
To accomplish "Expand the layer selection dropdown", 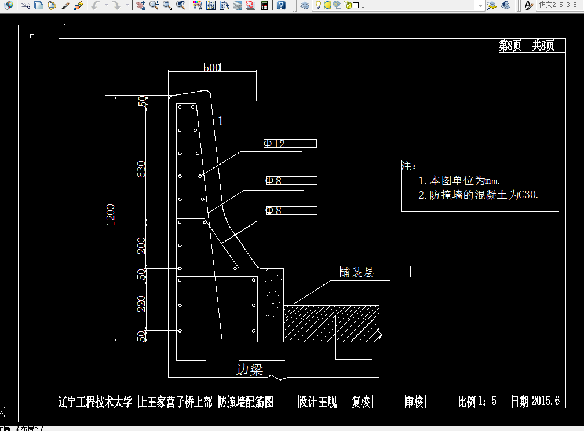I will pos(480,6).
